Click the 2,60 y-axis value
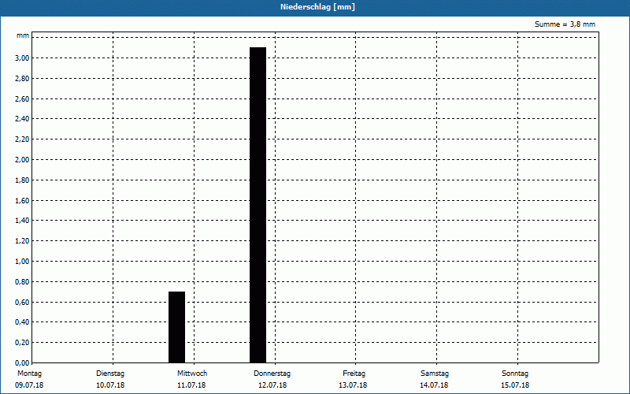 (x=22, y=99)
